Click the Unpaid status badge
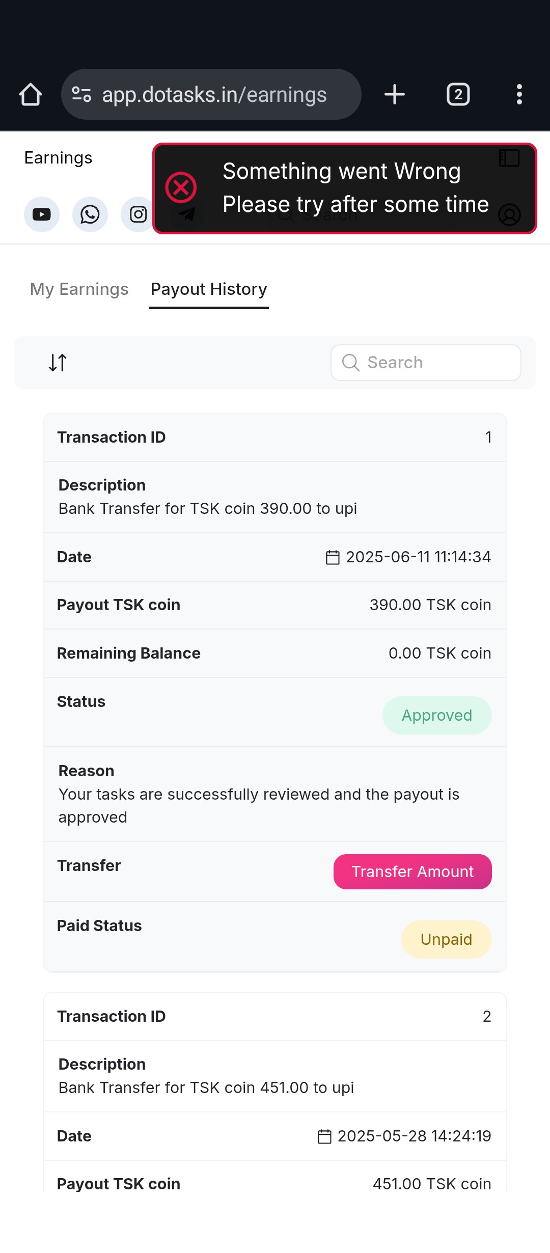Screen dimensions: 550x1253 pos(446,939)
